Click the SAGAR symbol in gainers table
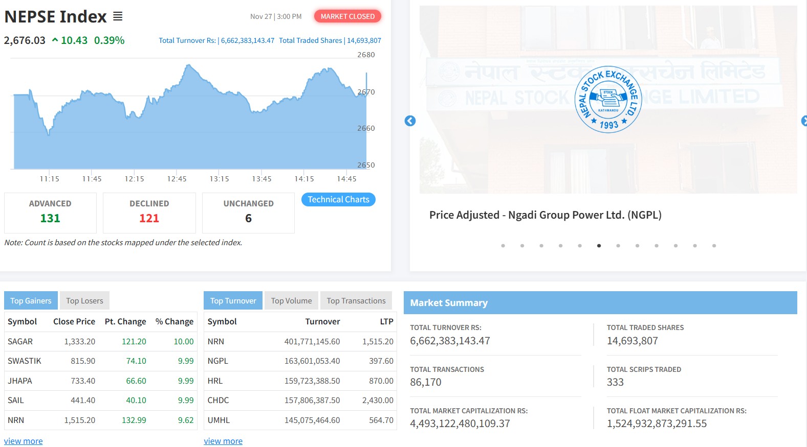 (x=20, y=341)
